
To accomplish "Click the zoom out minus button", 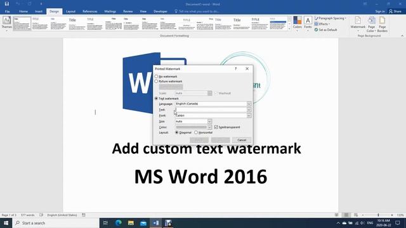I will (x=362, y=215).
